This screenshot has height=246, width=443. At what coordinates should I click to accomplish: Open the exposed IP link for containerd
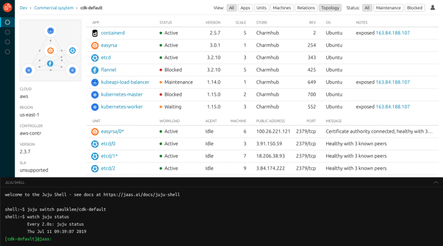tap(393, 33)
